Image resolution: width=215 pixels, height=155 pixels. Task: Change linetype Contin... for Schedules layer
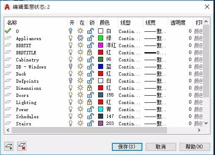pos(129,117)
